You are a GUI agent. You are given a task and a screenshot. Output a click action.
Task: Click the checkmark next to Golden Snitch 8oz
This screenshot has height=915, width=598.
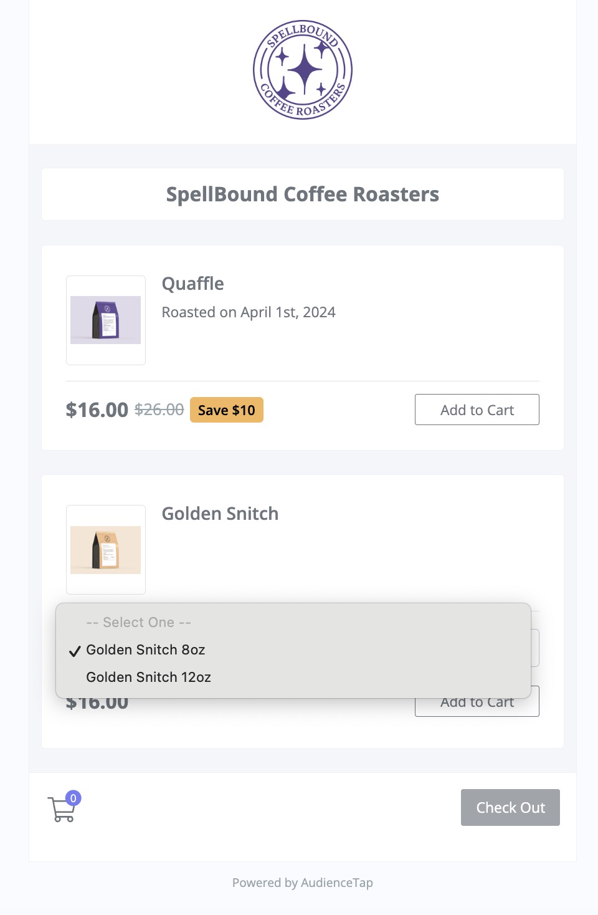(x=75, y=651)
